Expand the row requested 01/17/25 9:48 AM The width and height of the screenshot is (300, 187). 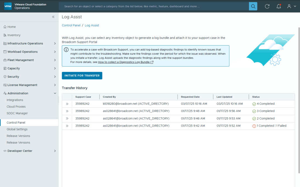(67, 111)
